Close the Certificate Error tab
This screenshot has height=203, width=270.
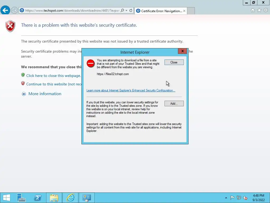point(184,11)
